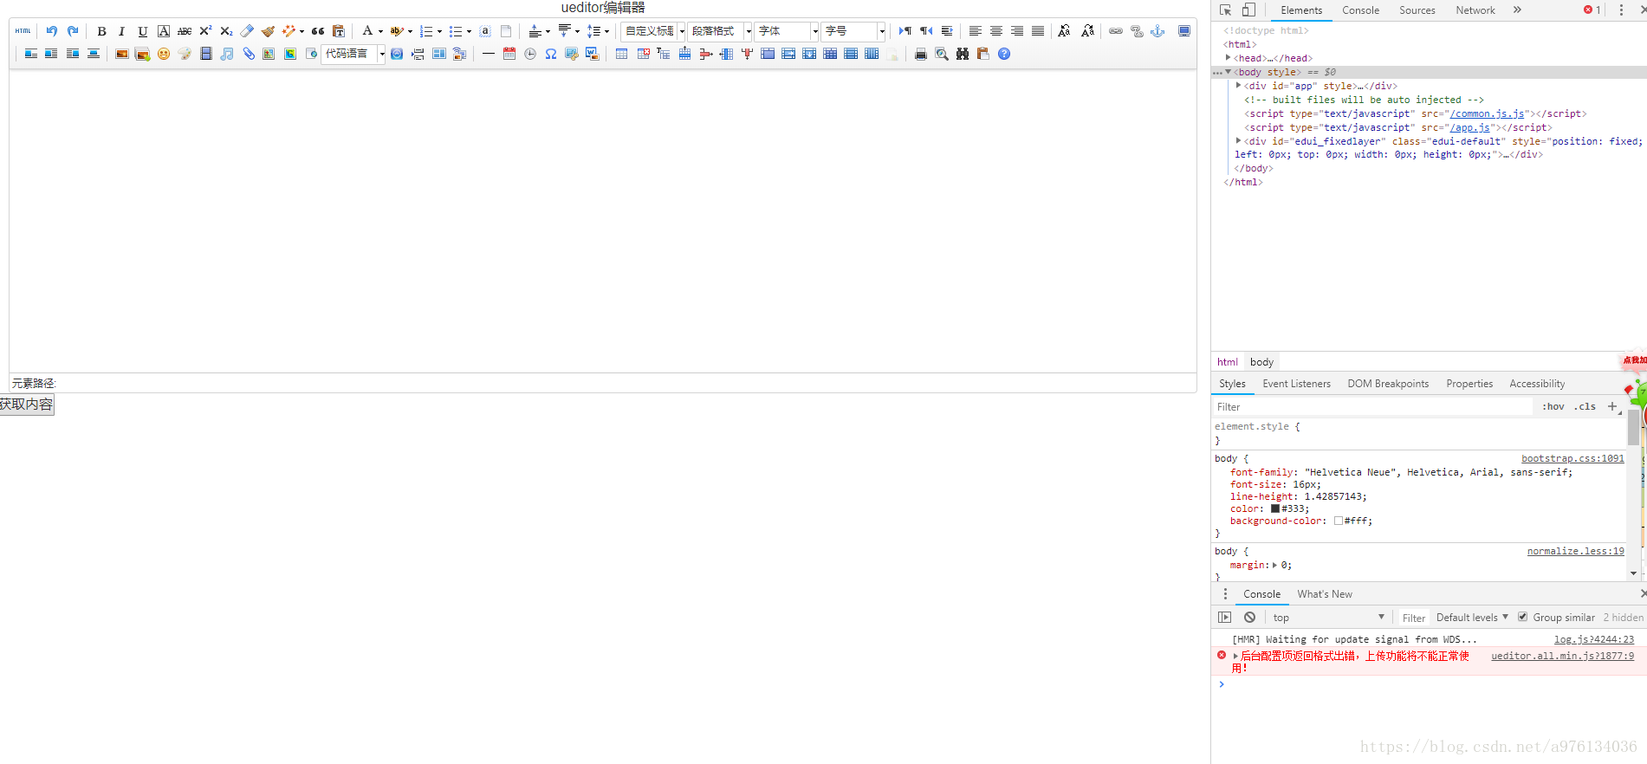Open the 代码语言 code language dropdown
Image resolution: width=1647 pixels, height=764 pixels.
click(x=353, y=54)
